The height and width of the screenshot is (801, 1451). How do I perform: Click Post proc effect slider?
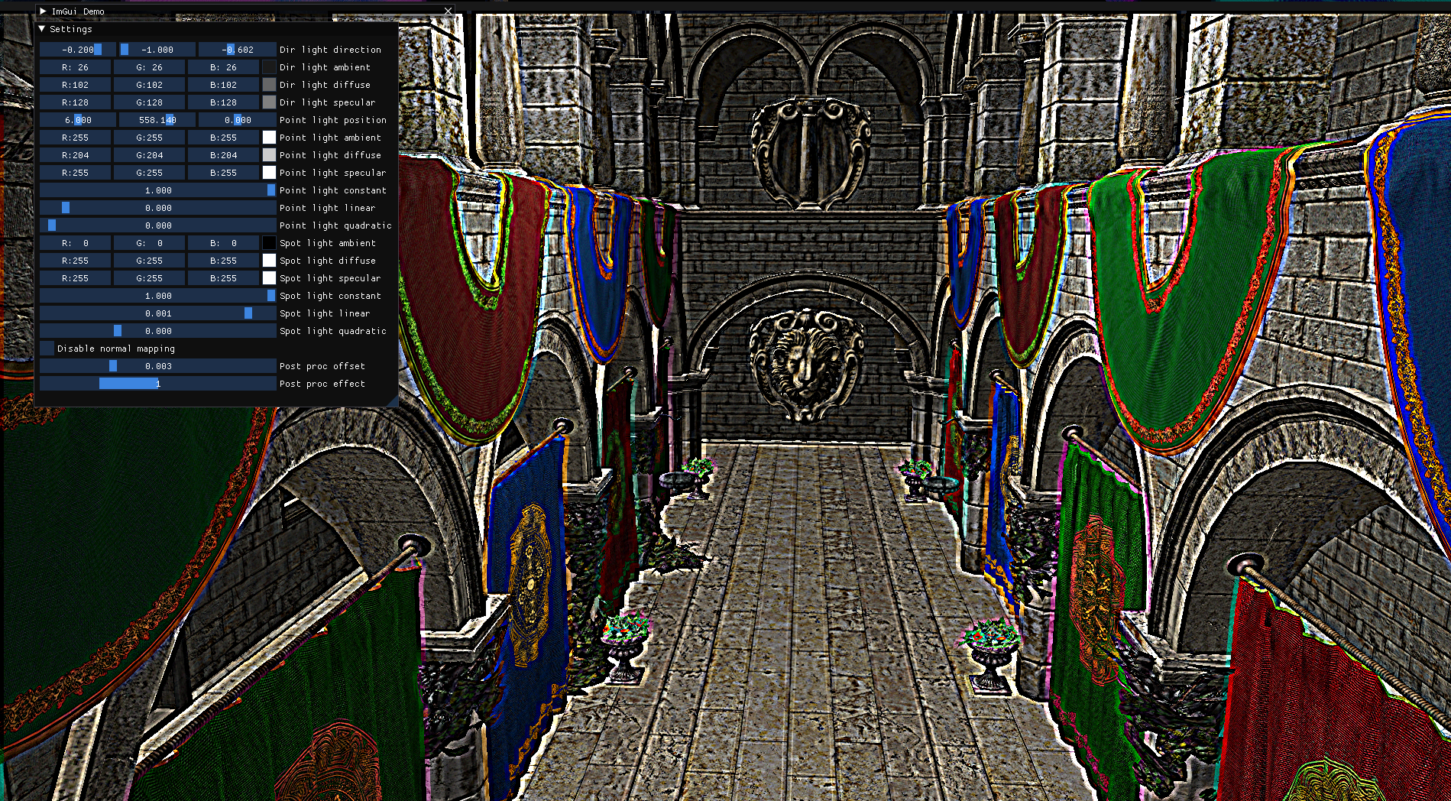click(158, 384)
